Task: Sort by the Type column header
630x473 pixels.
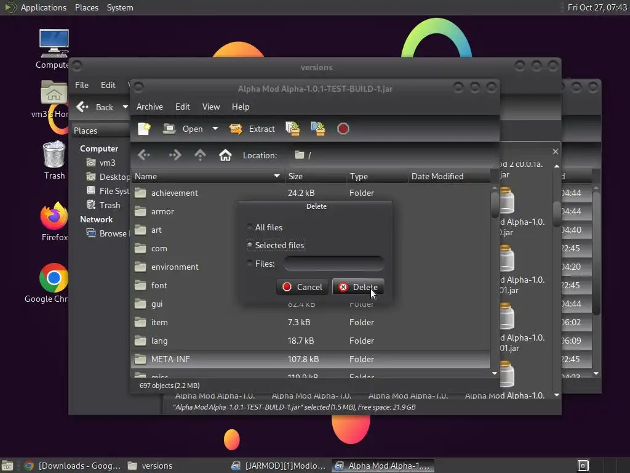Action: (377, 176)
